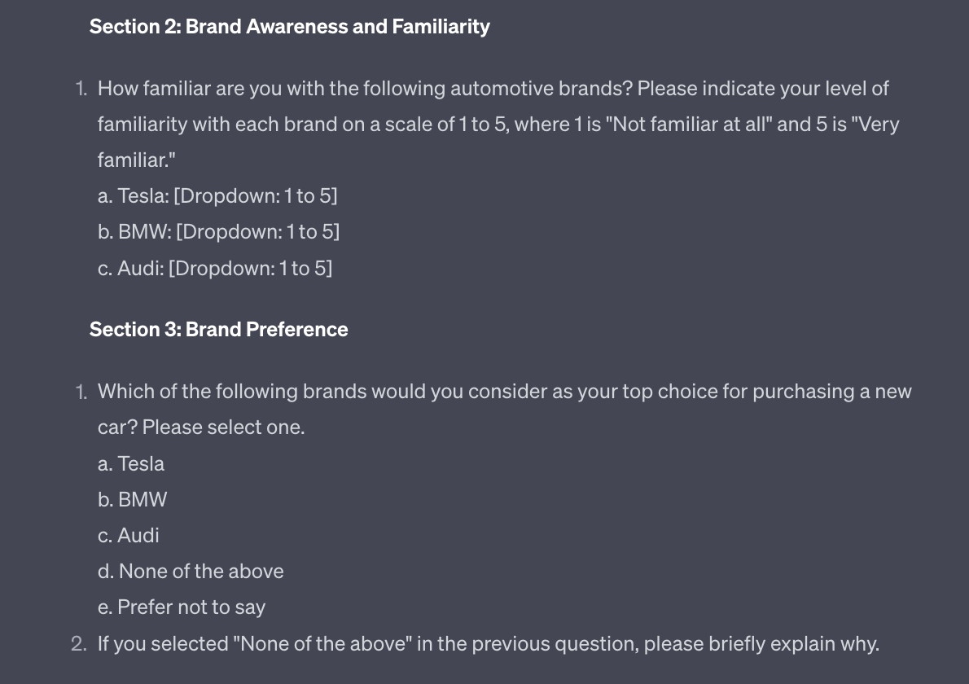This screenshot has height=684, width=969.
Task: Click the Section 2 Brand Awareness heading
Action: [x=289, y=27]
